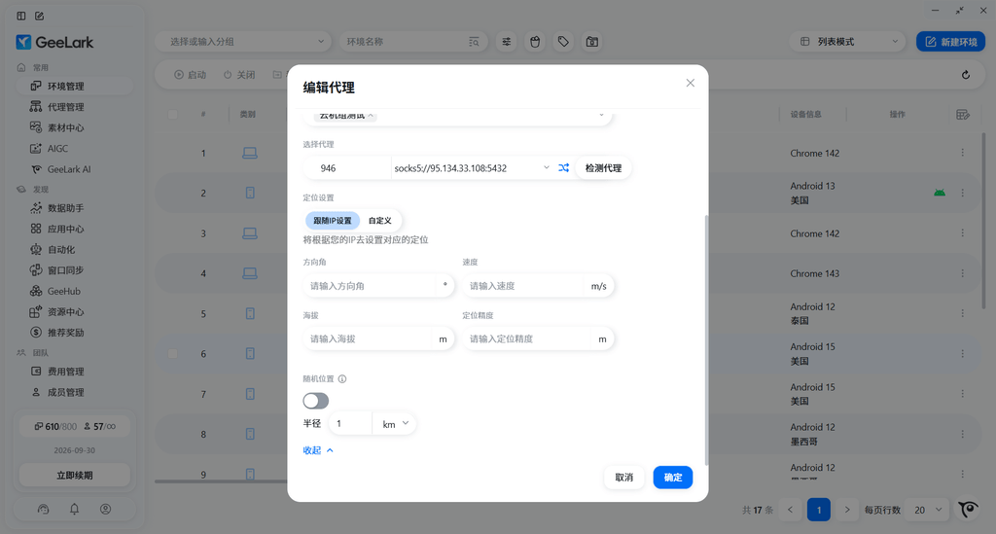Open 成员管理 in sidebar

point(74,392)
